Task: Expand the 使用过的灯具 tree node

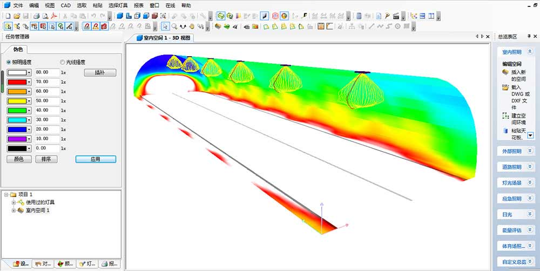Action: [13, 202]
